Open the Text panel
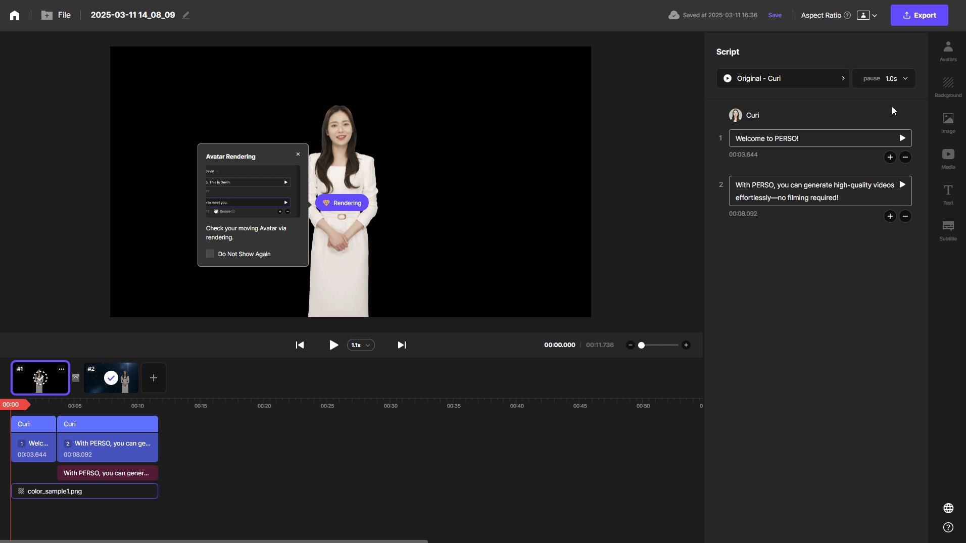This screenshot has width=966, height=543. coord(948,194)
